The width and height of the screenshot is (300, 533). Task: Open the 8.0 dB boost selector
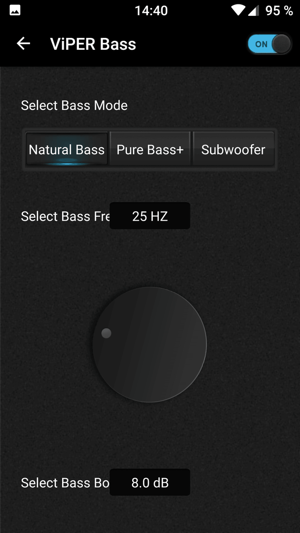coord(150,482)
